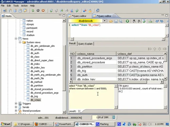The height and width of the screenshot is (127, 170).
Task: Click the database icon with green check
Action: [77, 10]
